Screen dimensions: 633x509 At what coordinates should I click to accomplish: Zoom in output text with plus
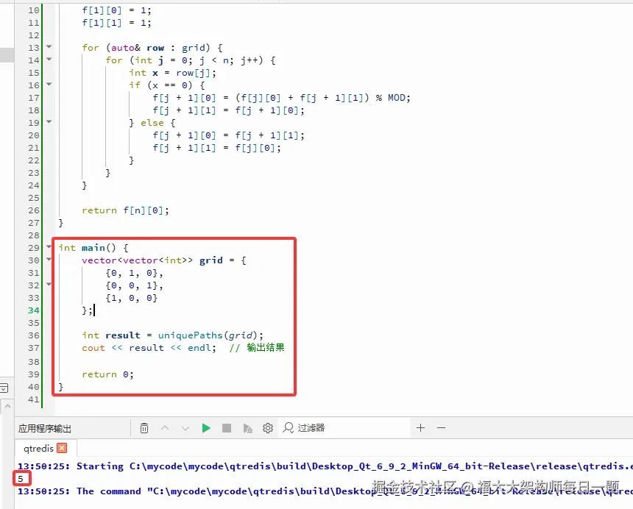pyautogui.click(x=420, y=428)
